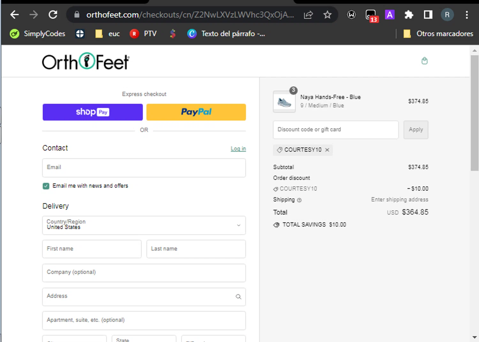479x342 pixels.
Task: Bookmark this page with the star icon
Action: click(x=327, y=15)
